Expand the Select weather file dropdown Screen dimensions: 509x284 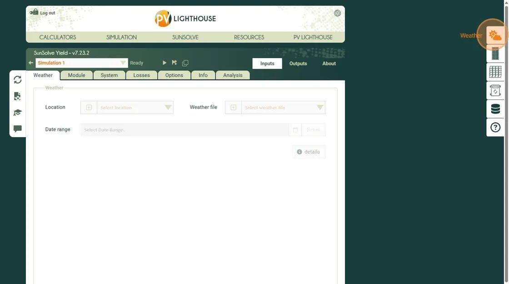coord(320,108)
